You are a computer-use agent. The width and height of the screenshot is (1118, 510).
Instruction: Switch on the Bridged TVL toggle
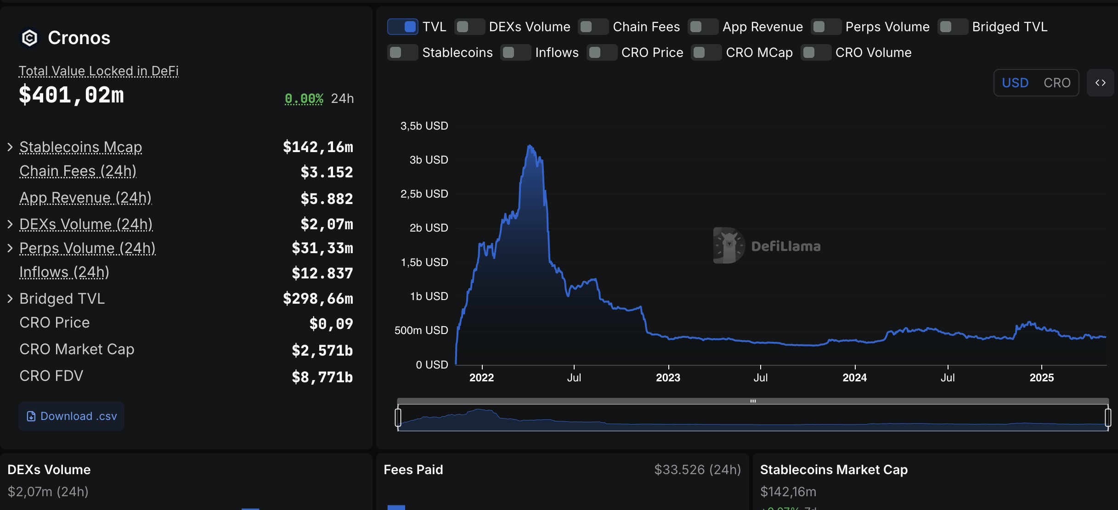953,27
